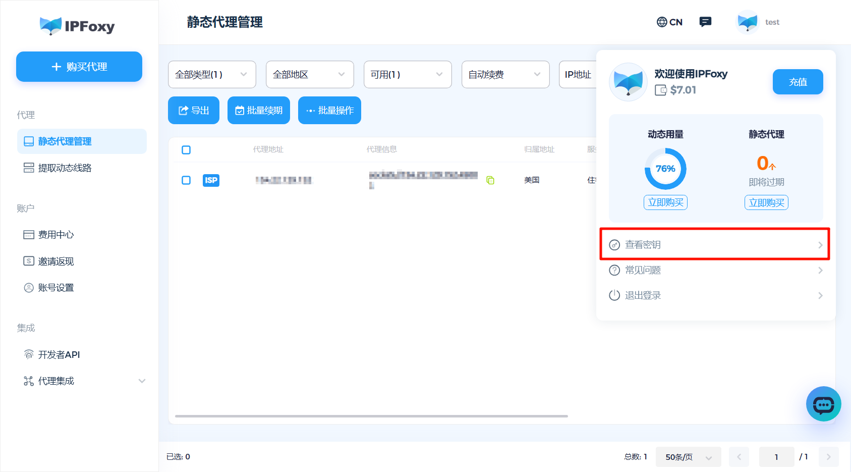The image size is (851, 472).
Task: Open the 退出登录 logout icon entry
Action: coord(614,295)
